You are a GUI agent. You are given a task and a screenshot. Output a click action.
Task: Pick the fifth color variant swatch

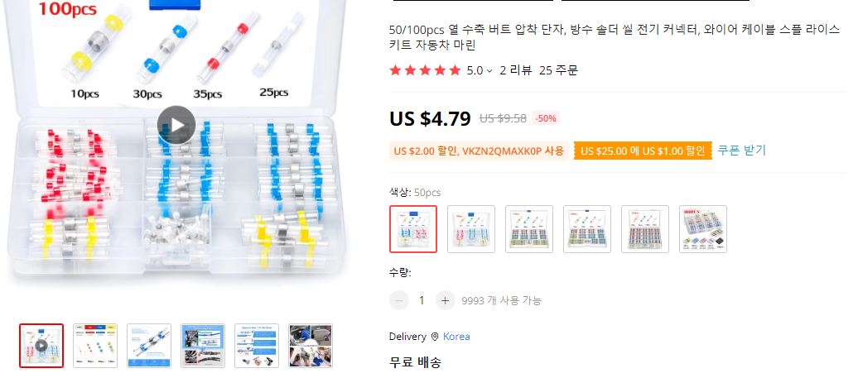pyautogui.click(x=645, y=228)
